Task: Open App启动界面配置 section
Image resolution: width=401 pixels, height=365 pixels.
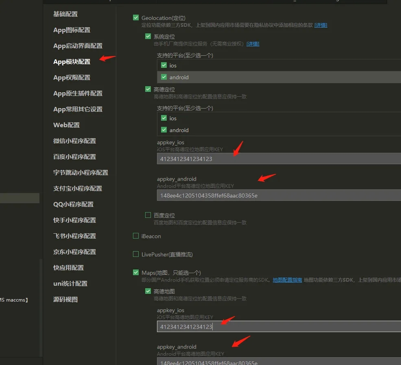Action: click(x=78, y=46)
